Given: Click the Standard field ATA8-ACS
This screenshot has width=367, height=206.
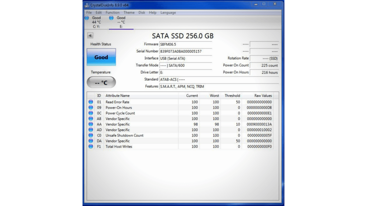Looking at the screenshot, I should [x=219, y=79].
